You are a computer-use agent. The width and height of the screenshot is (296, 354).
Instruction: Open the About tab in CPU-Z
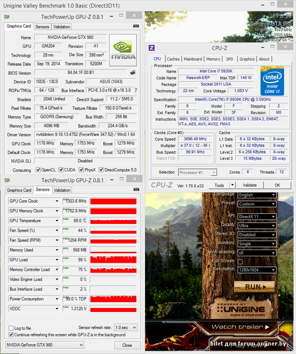click(264, 59)
